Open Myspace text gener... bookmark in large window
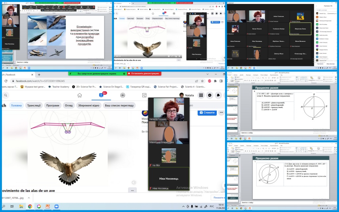 (33, 87)
